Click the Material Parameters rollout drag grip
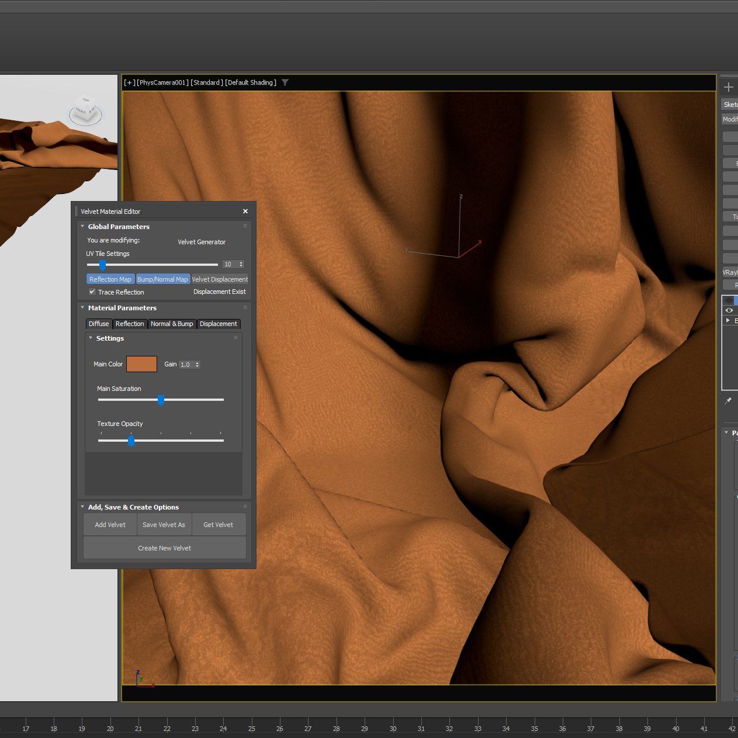This screenshot has height=738, width=738. 245,307
